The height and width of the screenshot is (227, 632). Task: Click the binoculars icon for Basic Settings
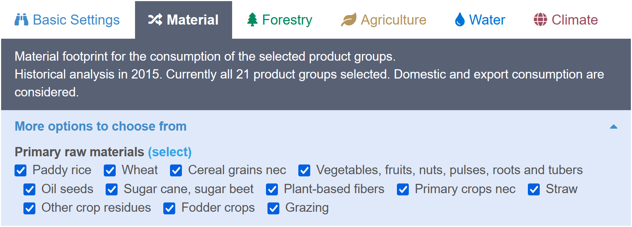(21, 20)
